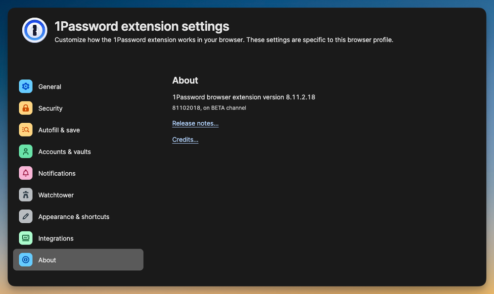Click the blue gear General icon
Viewport: 494px width, 294px height.
pyautogui.click(x=26, y=87)
